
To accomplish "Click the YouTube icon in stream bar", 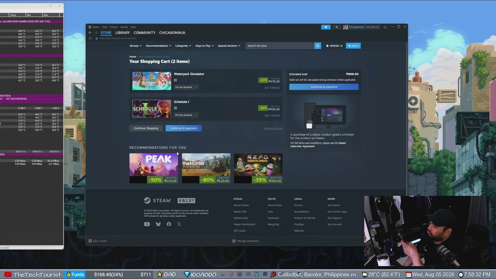I will [x=7, y=275].
